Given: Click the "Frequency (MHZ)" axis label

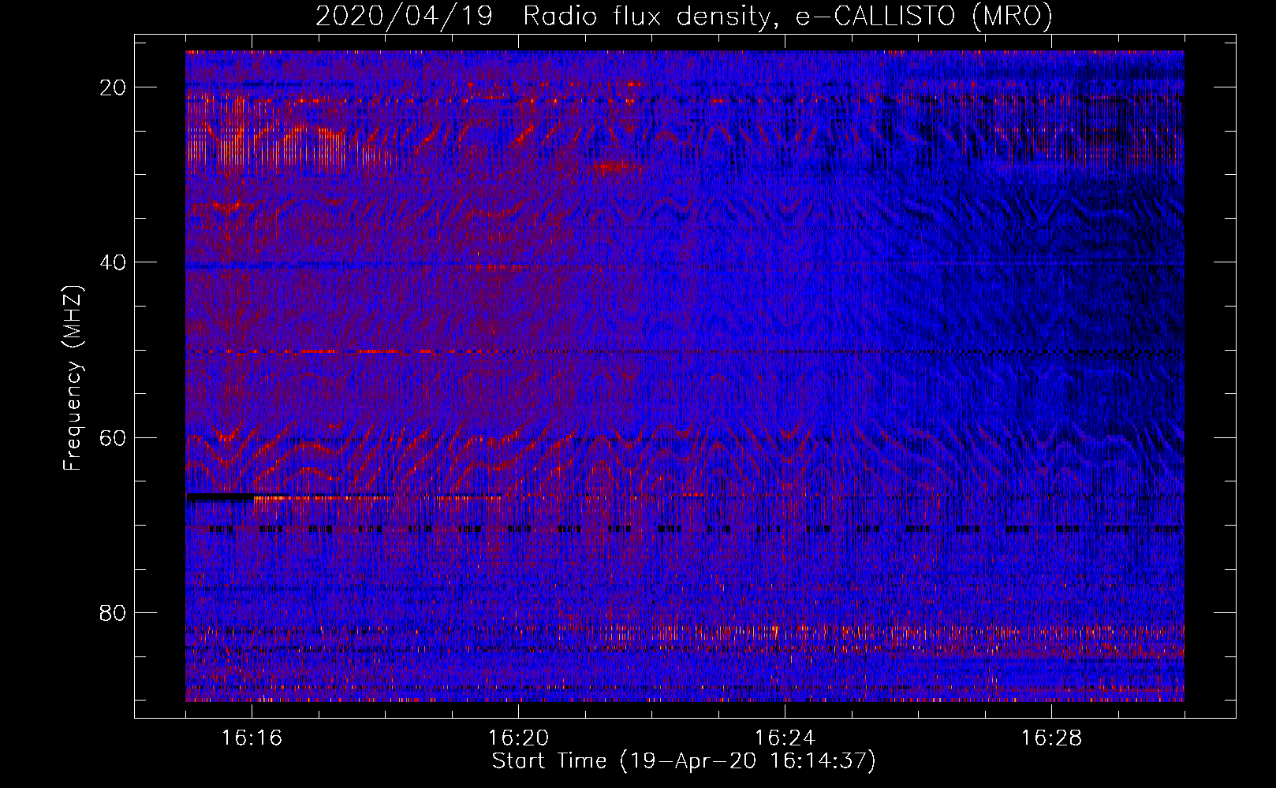Looking at the screenshot, I should [73, 378].
